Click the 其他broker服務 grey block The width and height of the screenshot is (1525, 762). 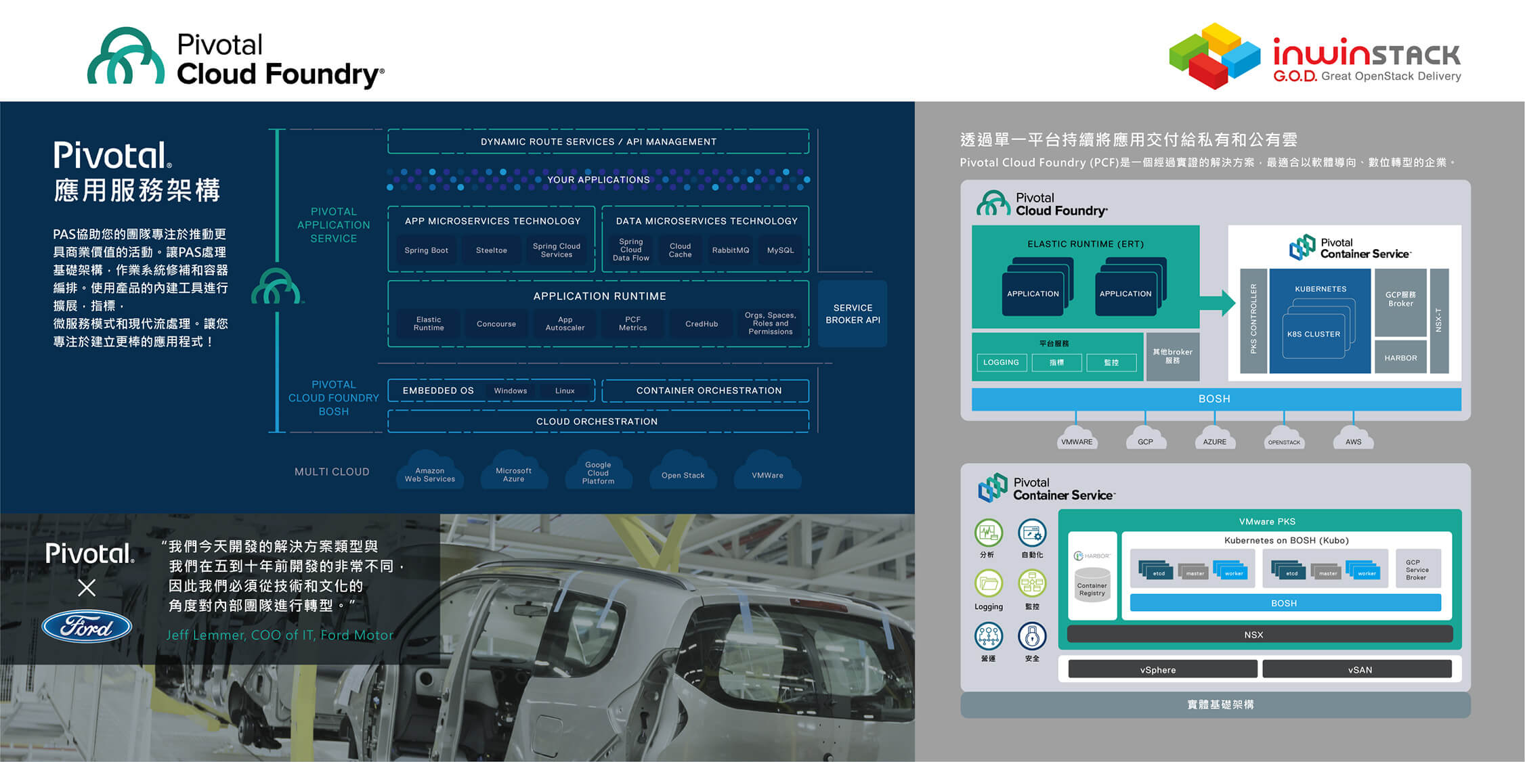click(x=1172, y=356)
